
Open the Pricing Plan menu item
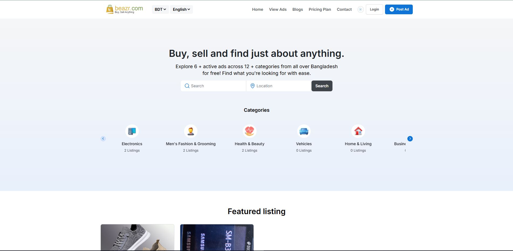tap(320, 9)
